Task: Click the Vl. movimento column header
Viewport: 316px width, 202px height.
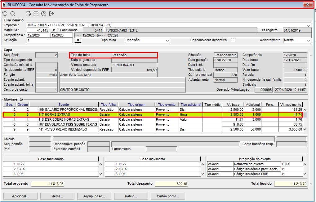Action: (290, 105)
